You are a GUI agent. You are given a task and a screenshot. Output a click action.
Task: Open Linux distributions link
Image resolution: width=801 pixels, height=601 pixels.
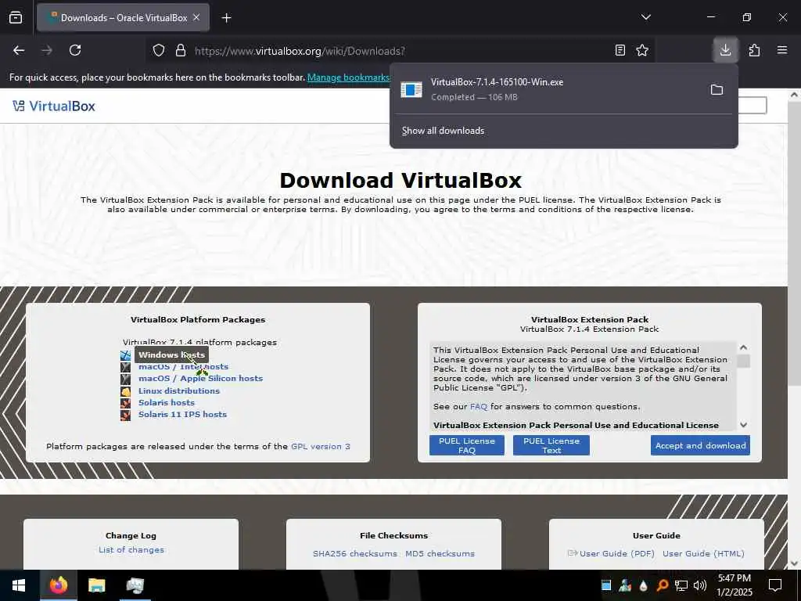coord(179,390)
